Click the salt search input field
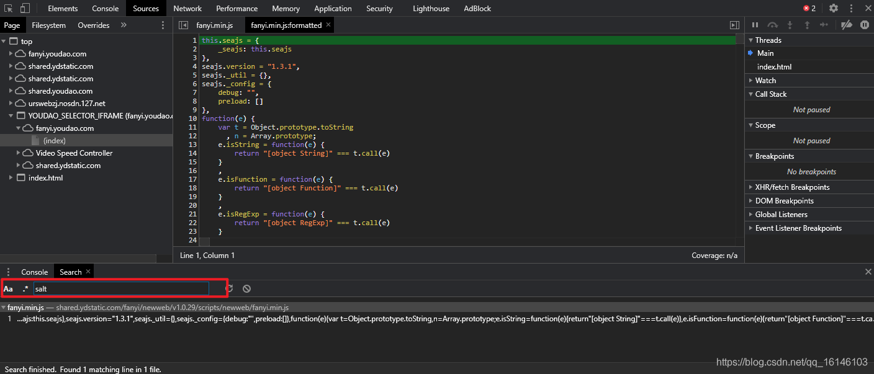The width and height of the screenshot is (874, 374). click(x=121, y=288)
